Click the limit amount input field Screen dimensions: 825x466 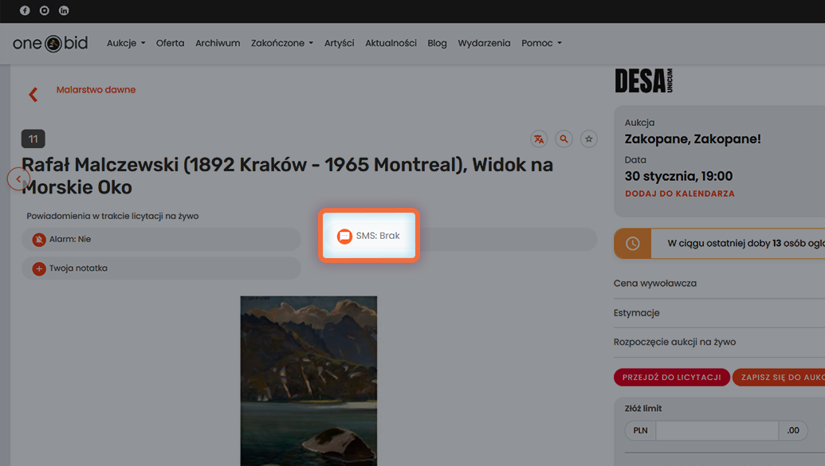pyautogui.click(x=717, y=430)
